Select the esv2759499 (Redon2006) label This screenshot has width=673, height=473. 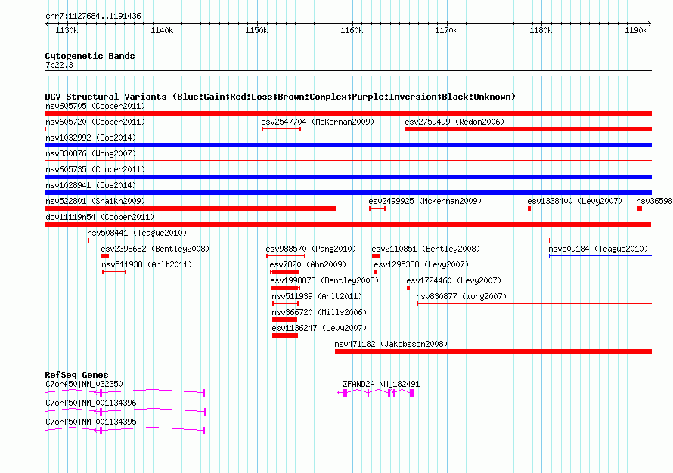[454, 122]
